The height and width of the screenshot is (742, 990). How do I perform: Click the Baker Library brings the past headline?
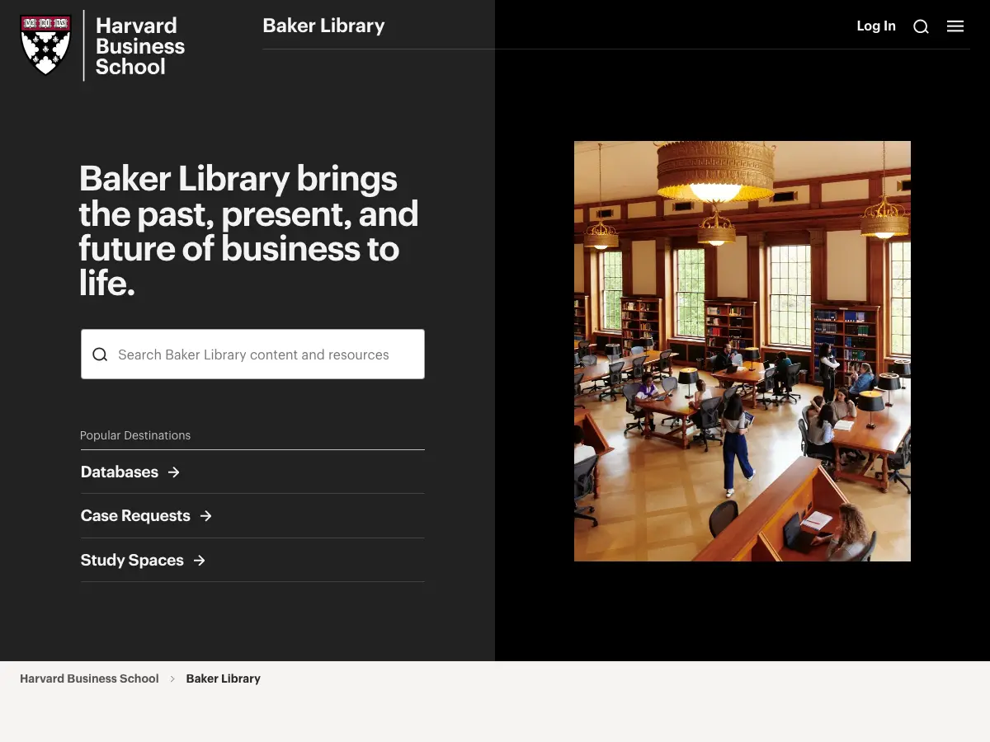pos(248,231)
